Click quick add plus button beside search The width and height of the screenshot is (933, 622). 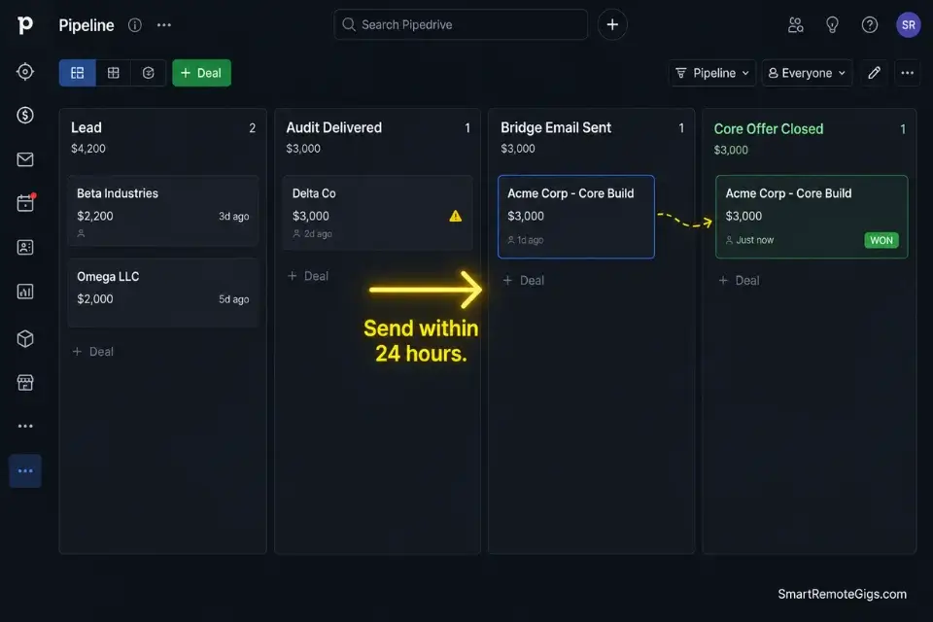click(612, 25)
